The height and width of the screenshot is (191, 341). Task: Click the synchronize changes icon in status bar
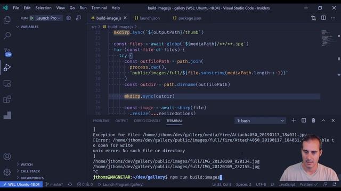70,185
